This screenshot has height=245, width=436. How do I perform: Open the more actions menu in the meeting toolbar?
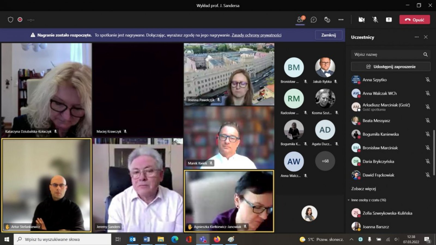(x=341, y=20)
